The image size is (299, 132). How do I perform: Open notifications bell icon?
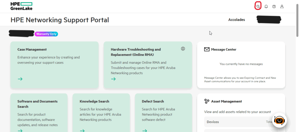(x=266, y=7)
